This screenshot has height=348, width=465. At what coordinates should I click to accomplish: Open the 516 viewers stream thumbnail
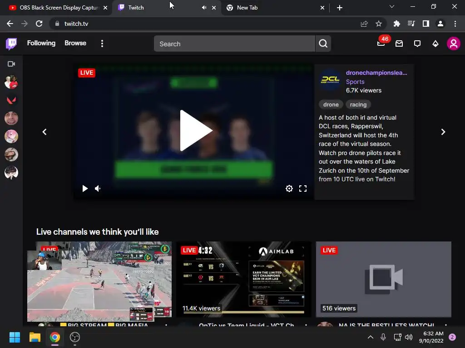383,279
